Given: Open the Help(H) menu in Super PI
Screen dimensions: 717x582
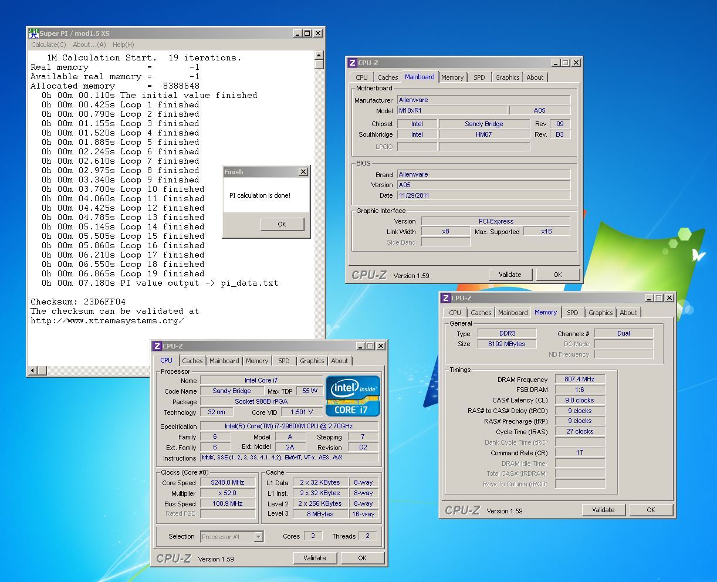Looking at the screenshot, I should (123, 45).
